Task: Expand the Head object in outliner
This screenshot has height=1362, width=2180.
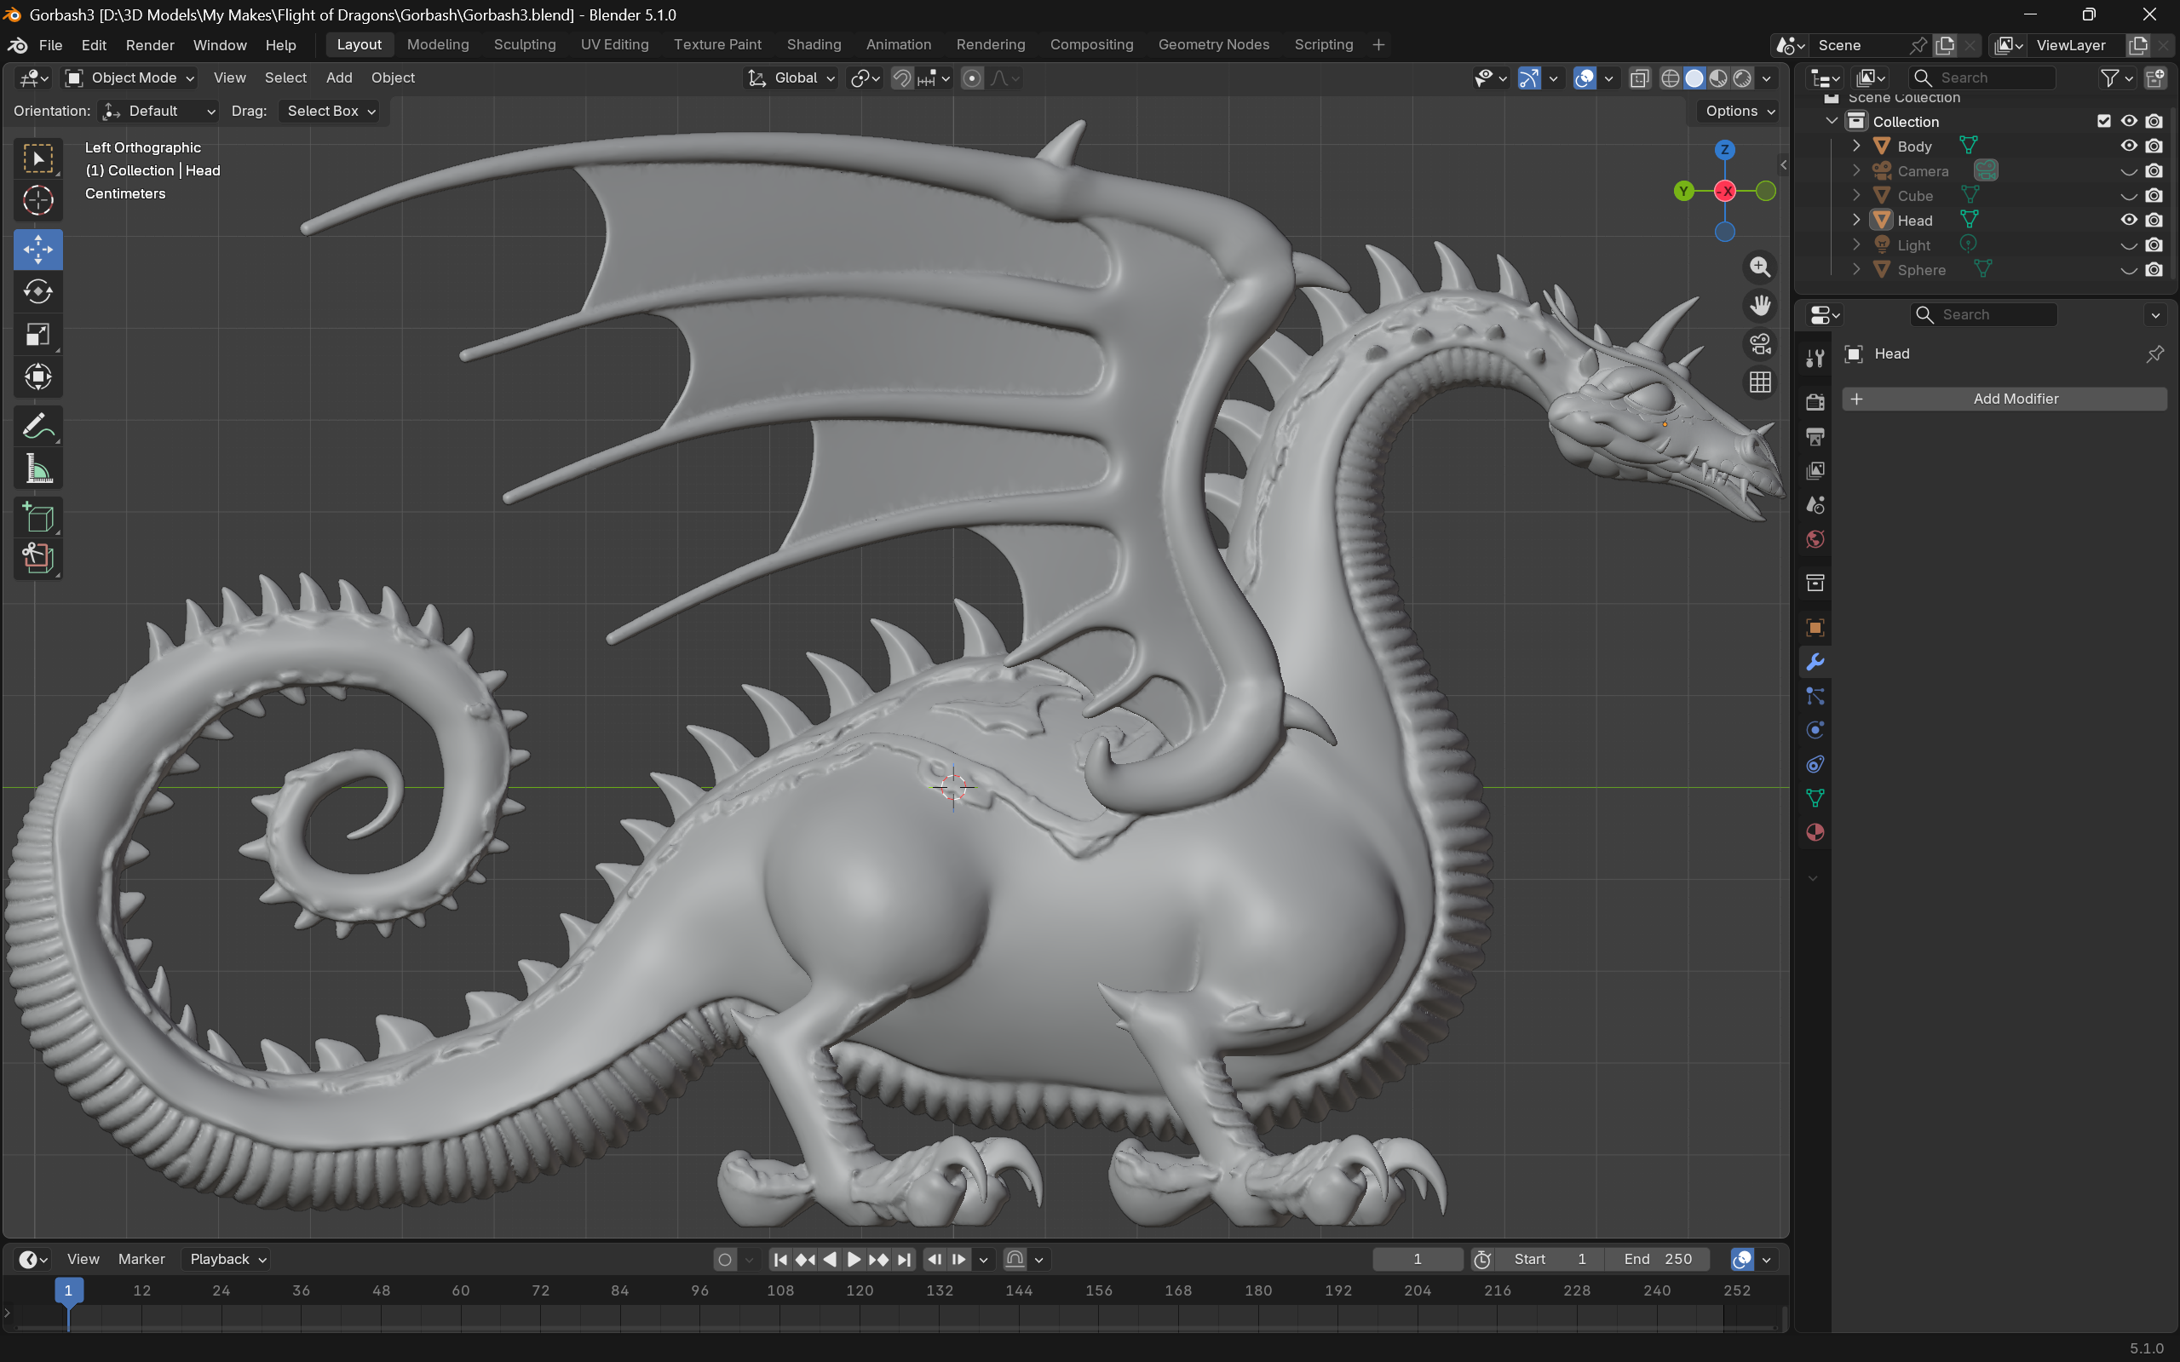Action: [x=1855, y=220]
